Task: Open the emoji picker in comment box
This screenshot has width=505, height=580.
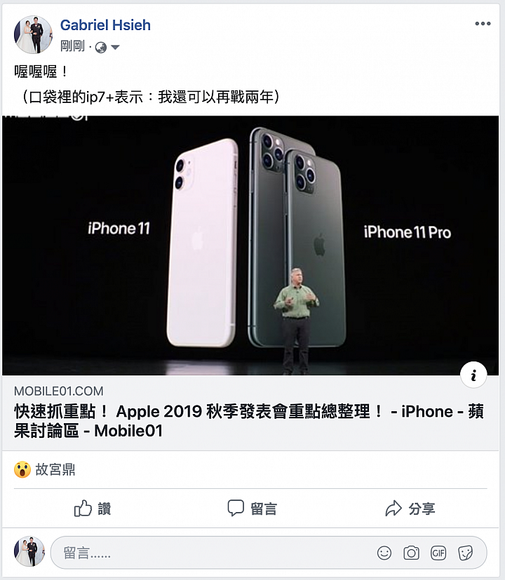Action: pyautogui.click(x=384, y=553)
